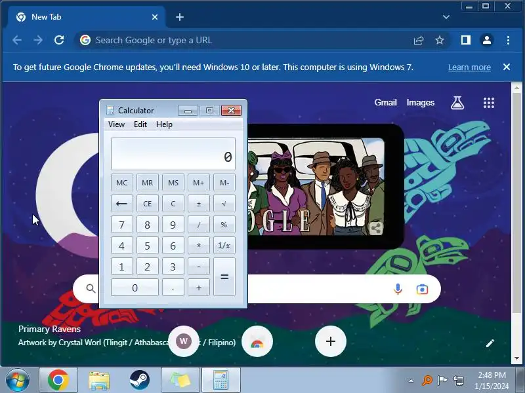Share the Google Doodle

coord(376,229)
